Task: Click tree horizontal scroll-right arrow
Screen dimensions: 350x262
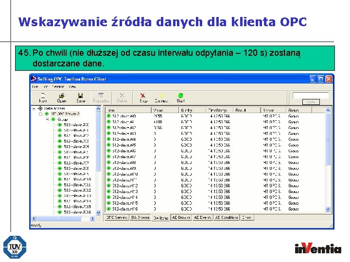Action: pos(92,218)
